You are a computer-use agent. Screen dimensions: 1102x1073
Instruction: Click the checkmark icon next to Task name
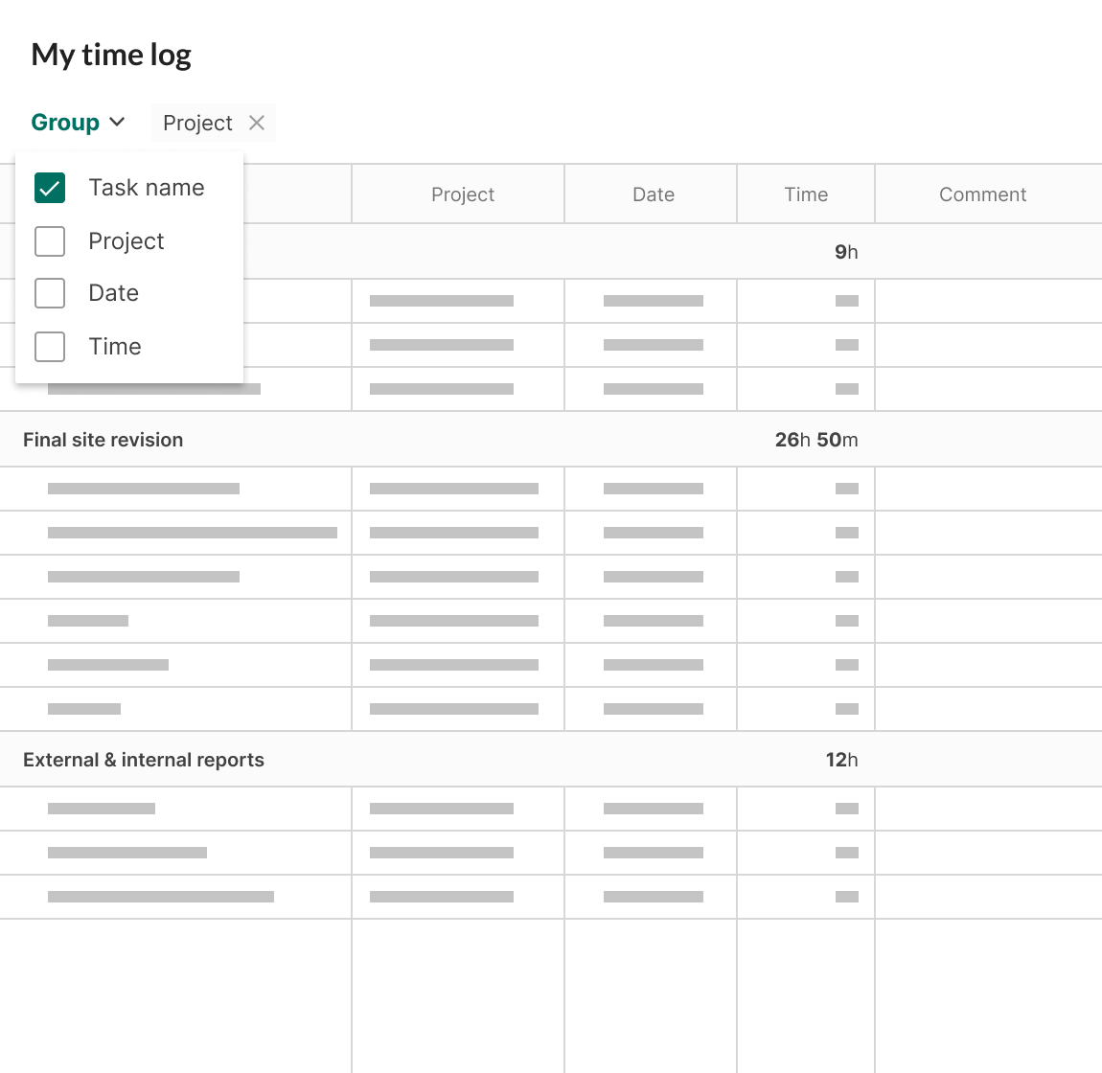(x=49, y=188)
